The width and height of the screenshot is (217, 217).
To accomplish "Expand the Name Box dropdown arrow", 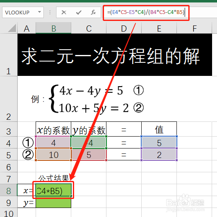I will click(x=40, y=12).
